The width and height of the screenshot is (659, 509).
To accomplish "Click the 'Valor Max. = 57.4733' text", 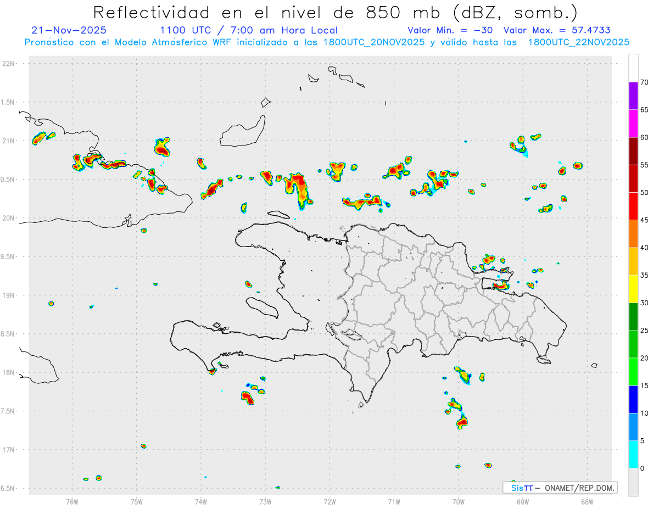I will [x=557, y=30].
